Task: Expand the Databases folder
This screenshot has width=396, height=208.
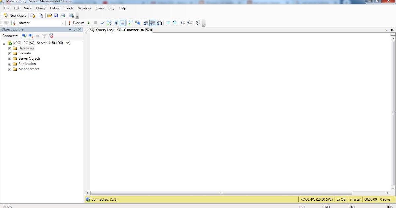Action: 9,48
